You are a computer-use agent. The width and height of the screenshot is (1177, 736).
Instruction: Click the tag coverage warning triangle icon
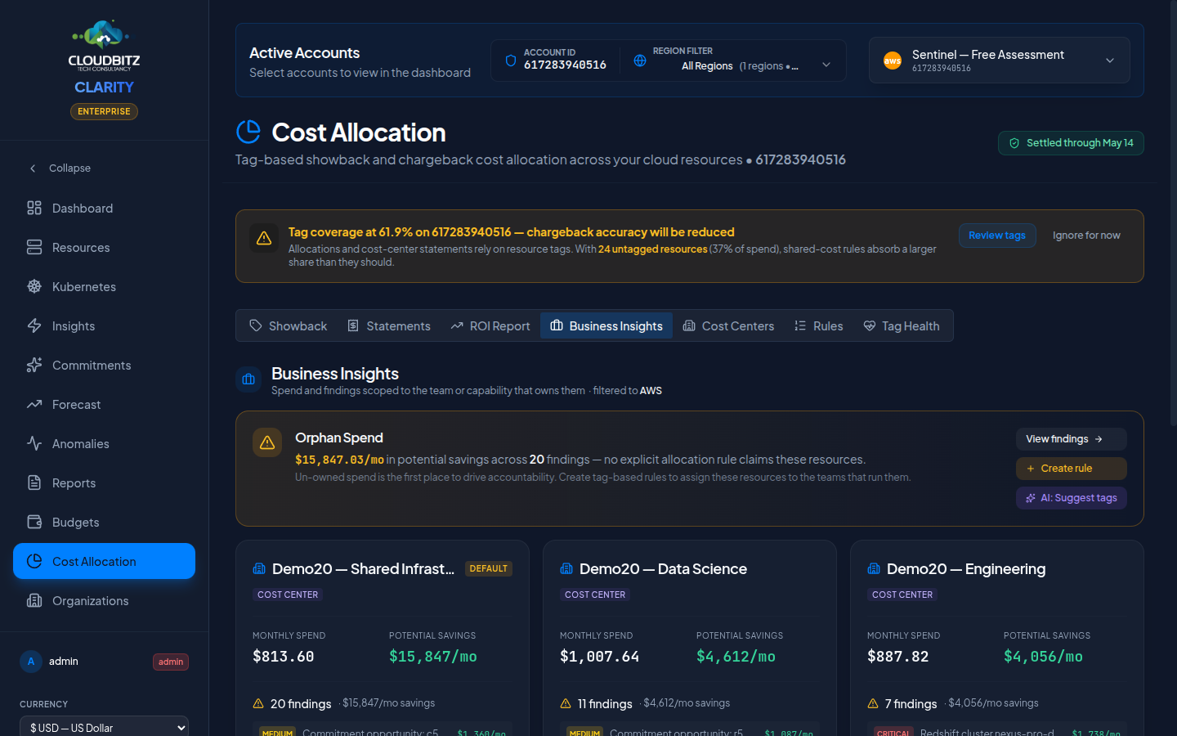click(264, 238)
